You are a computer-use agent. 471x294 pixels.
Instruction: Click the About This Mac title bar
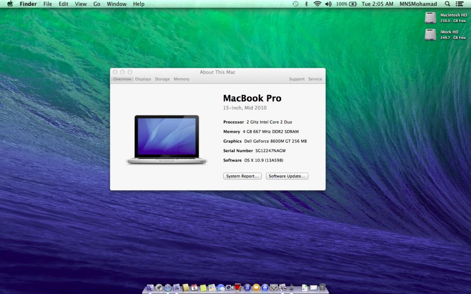coord(217,72)
